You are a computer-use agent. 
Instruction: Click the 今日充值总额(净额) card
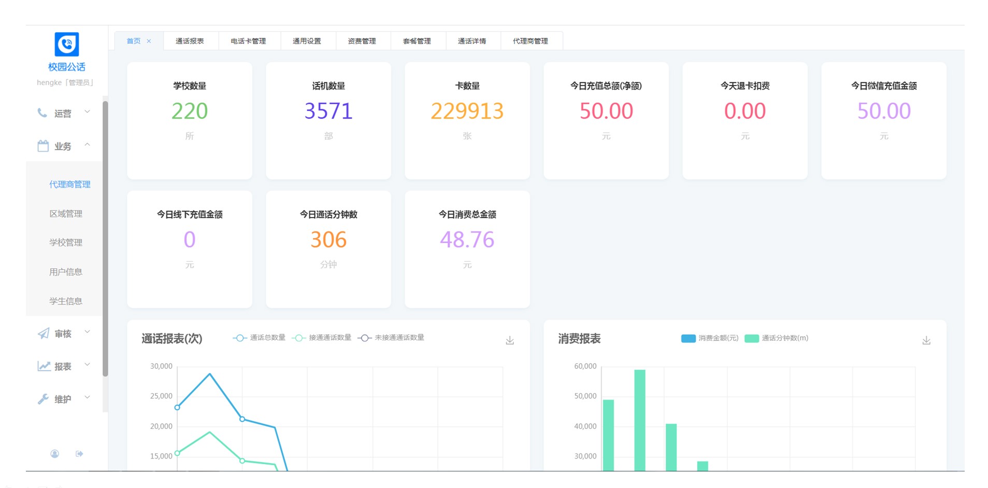[606, 121]
